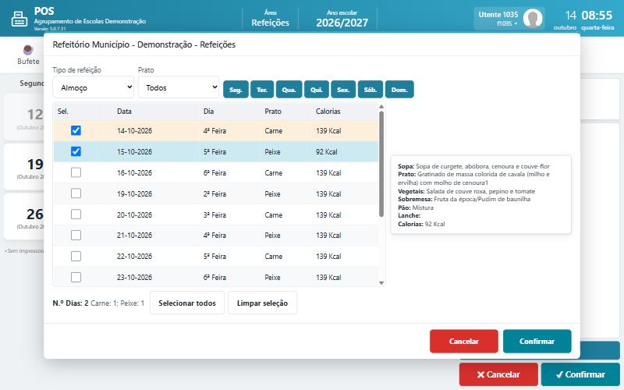Viewport: 624px width, 390px height.
Task: Open the Tipo de refeição dropdown
Action: pyautogui.click(x=93, y=87)
